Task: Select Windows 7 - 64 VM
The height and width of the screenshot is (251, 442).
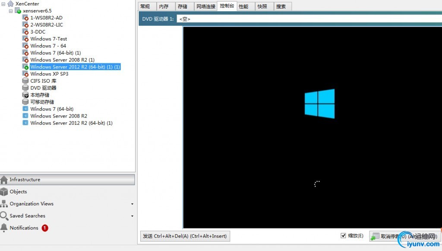Action: (x=48, y=46)
